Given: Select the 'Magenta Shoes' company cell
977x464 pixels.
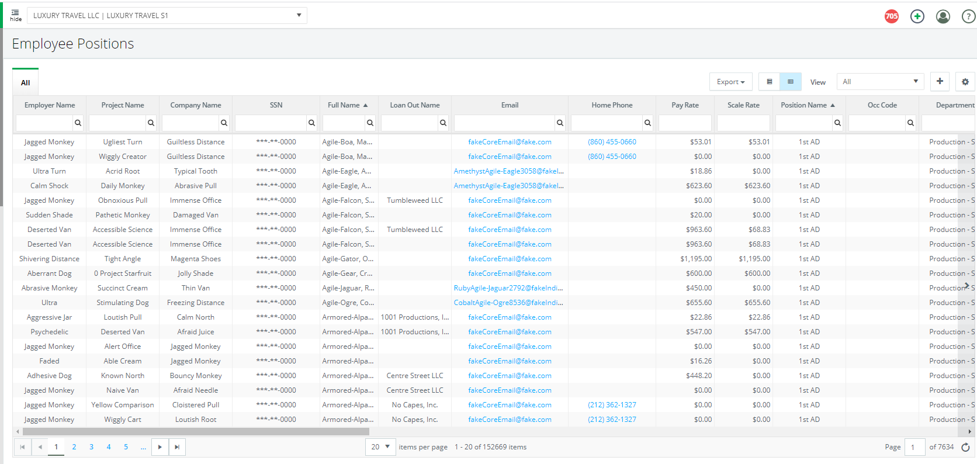Looking at the screenshot, I should coord(196,259).
